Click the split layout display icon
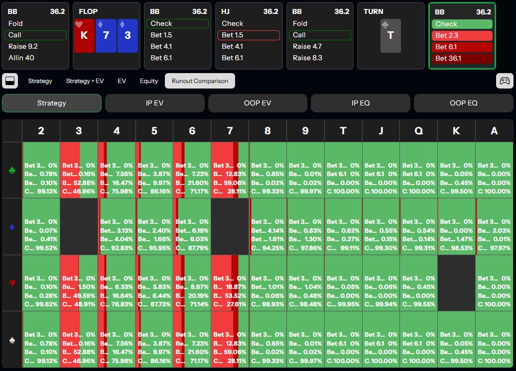The width and height of the screenshot is (516, 371). point(10,81)
